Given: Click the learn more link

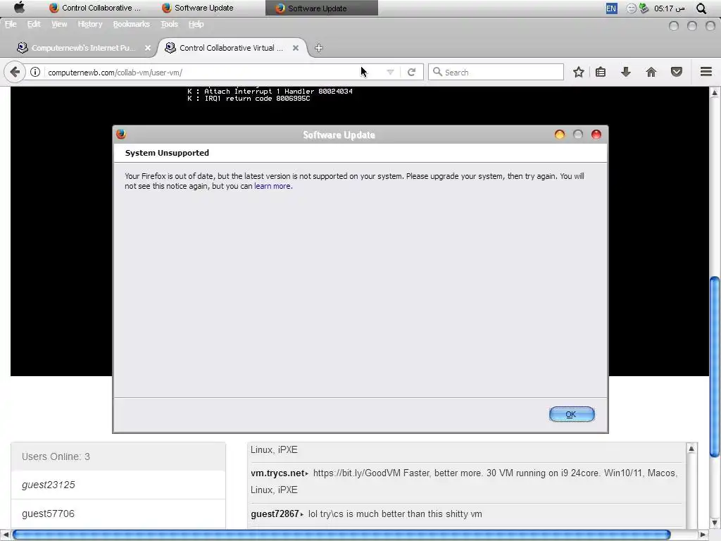Looking at the screenshot, I should pyautogui.click(x=272, y=186).
